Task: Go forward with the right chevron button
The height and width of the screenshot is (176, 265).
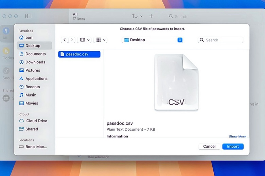Action: click(72, 40)
